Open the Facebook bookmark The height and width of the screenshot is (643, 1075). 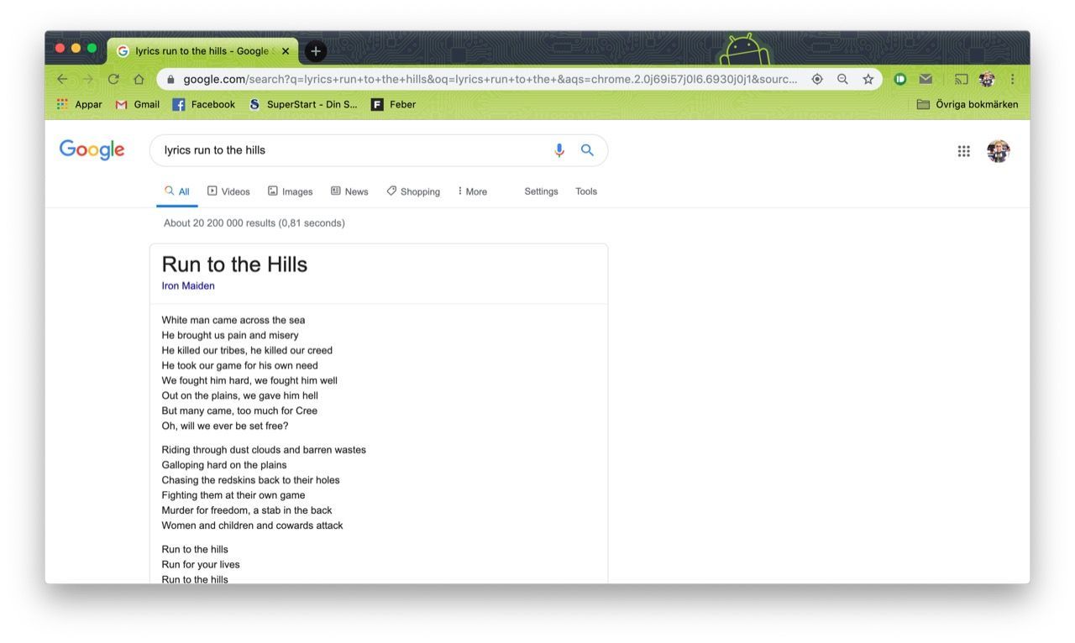[x=204, y=104]
